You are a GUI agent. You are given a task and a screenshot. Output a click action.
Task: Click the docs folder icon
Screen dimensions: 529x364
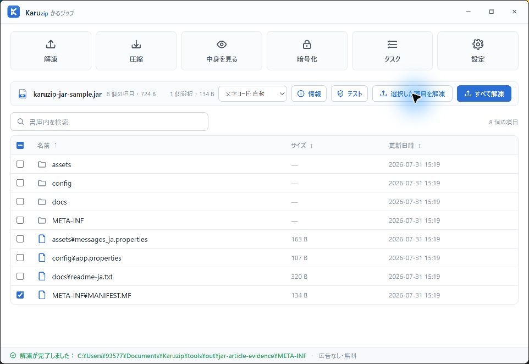[42, 202]
